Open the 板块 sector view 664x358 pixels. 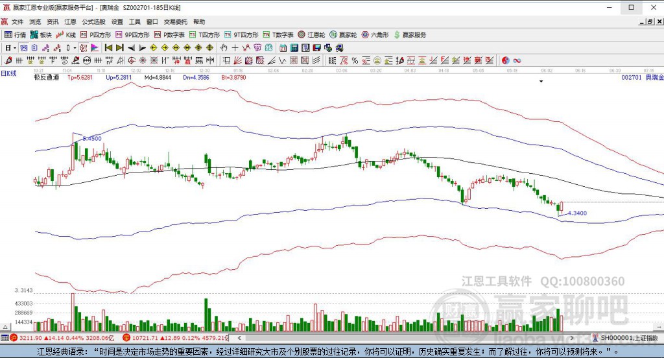[41, 35]
